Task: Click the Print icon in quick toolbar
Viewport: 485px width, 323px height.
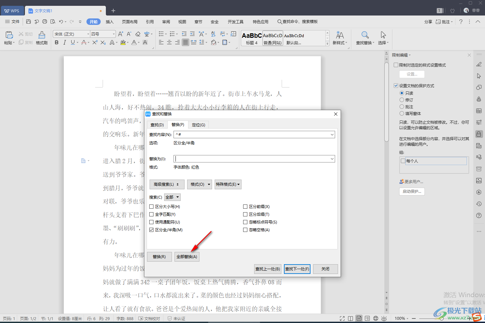Action: coord(45,22)
